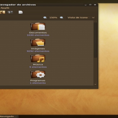This screenshot has height=118, width=118.
Task: Select the Imágenes folder icon
Action: coord(38,42)
